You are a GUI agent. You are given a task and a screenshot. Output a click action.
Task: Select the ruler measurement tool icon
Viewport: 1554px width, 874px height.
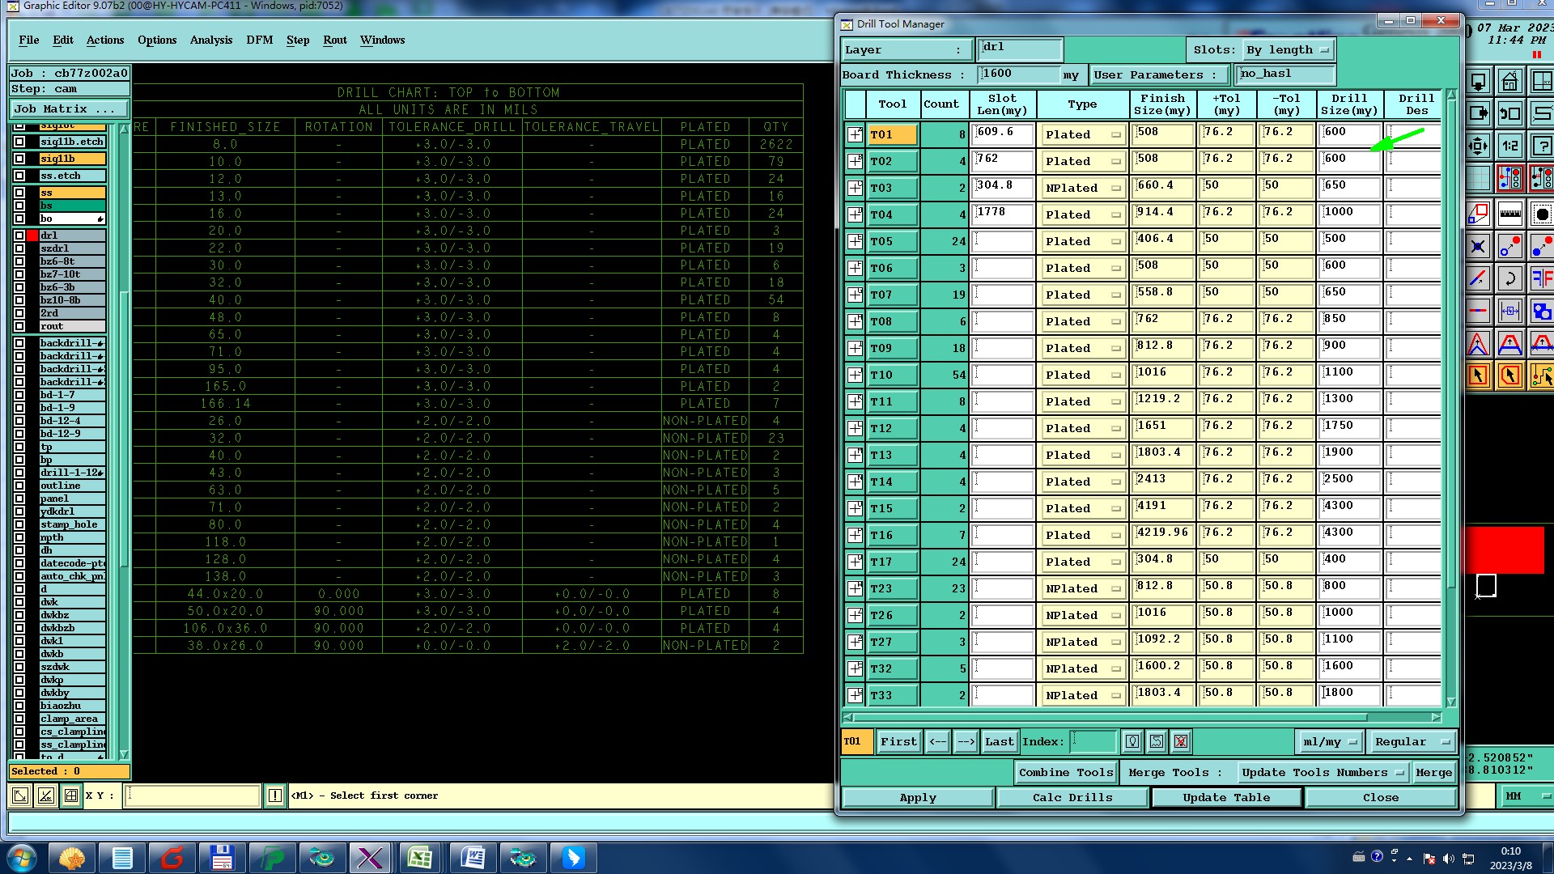click(x=1509, y=214)
